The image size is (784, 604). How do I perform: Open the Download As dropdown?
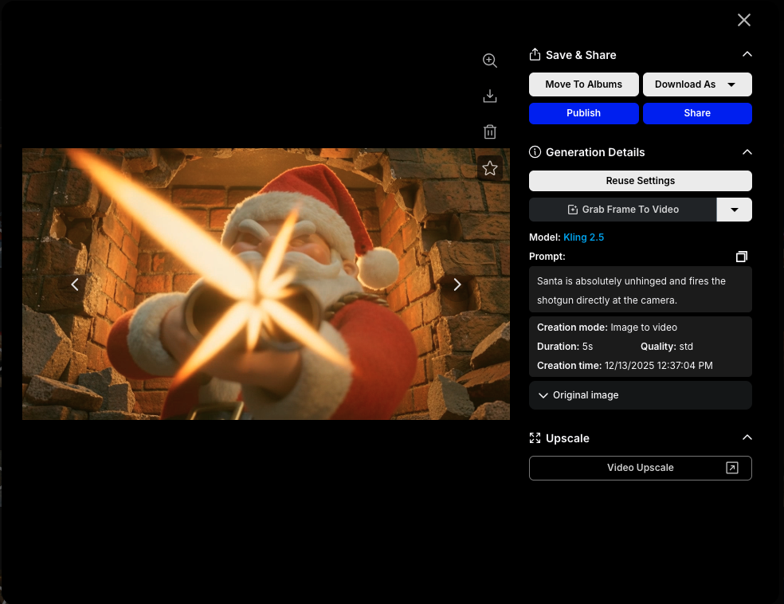(x=697, y=84)
